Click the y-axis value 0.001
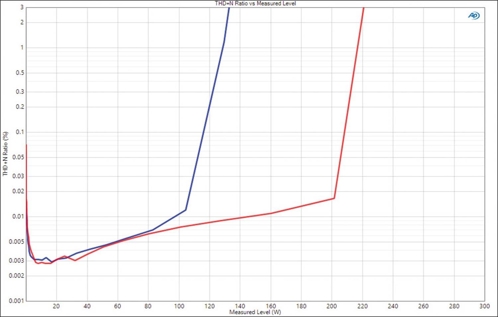 [x=17, y=301]
